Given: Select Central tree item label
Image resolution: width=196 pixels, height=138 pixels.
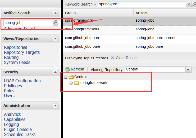Looking at the screenshot, I should (x=80, y=77).
